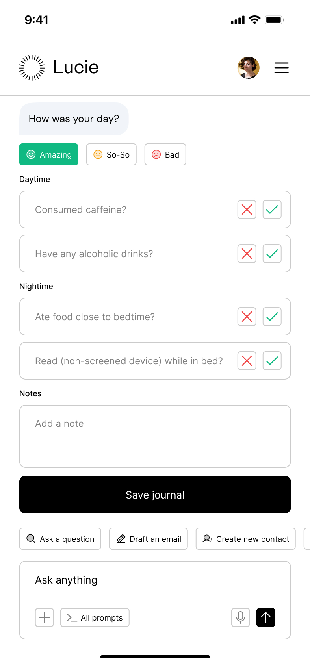This screenshot has height=671, width=310.
Task: Mark caffeine consumed as yes
Action: pyautogui.click(x=272, y=209)
